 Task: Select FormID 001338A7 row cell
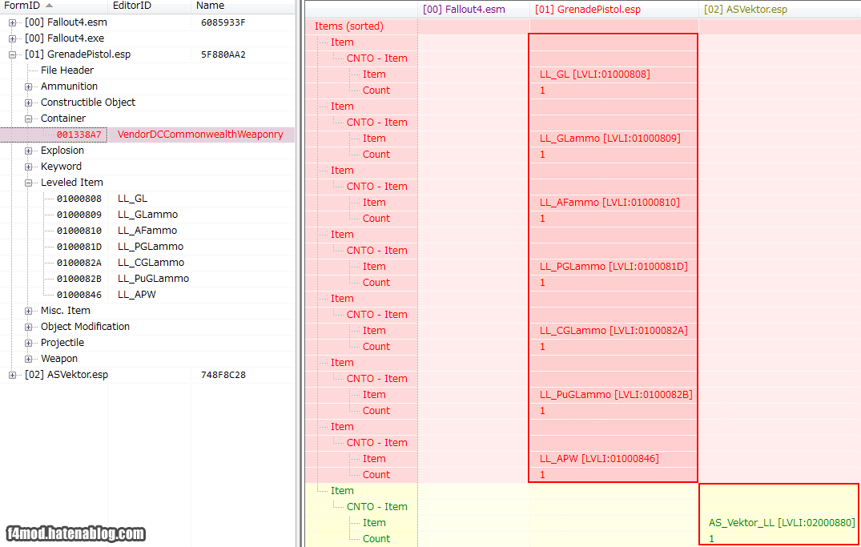pos(79,135)
